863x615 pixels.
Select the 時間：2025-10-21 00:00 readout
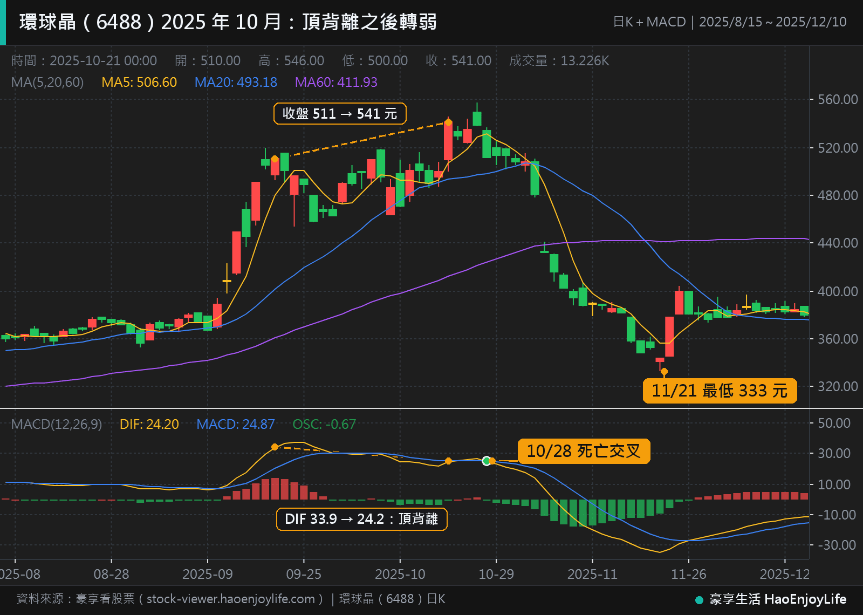pos(84,60)
